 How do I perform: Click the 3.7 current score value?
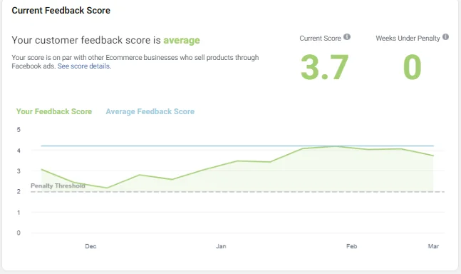[x=325, y=67]
